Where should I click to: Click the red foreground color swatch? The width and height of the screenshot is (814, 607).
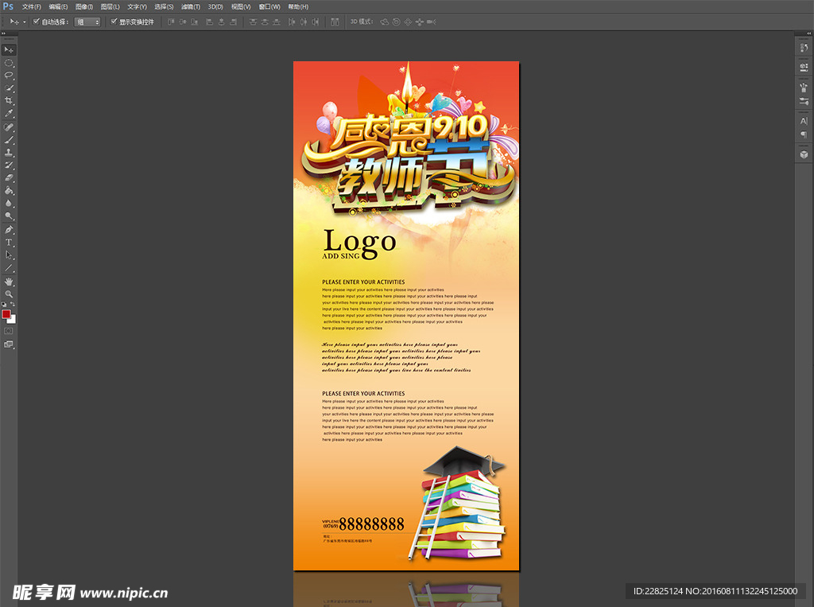coord(6,314)
